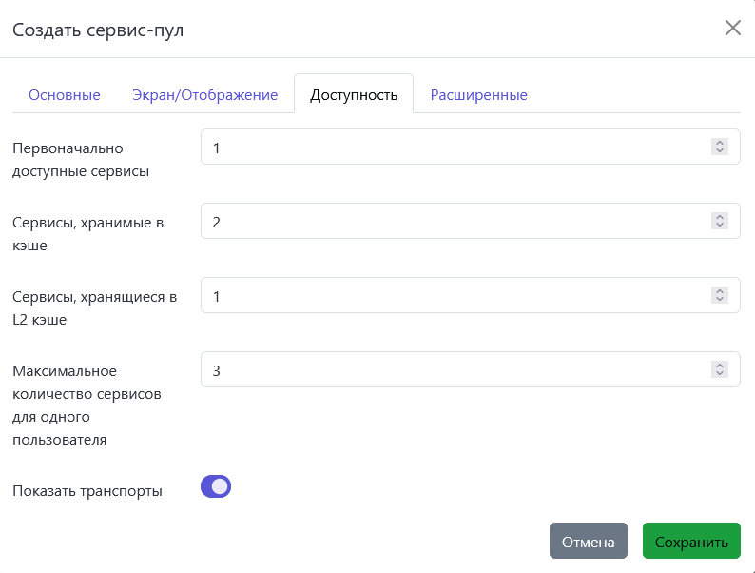This screenshot has height=573, width=755.
Task: Raise the L2 кэше services count
Action: (720, 291)
